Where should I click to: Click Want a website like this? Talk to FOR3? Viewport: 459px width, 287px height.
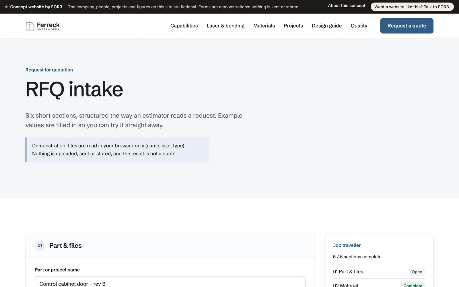(412, 7)
